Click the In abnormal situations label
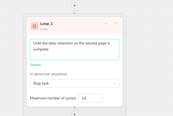 (x=48, y=74)
